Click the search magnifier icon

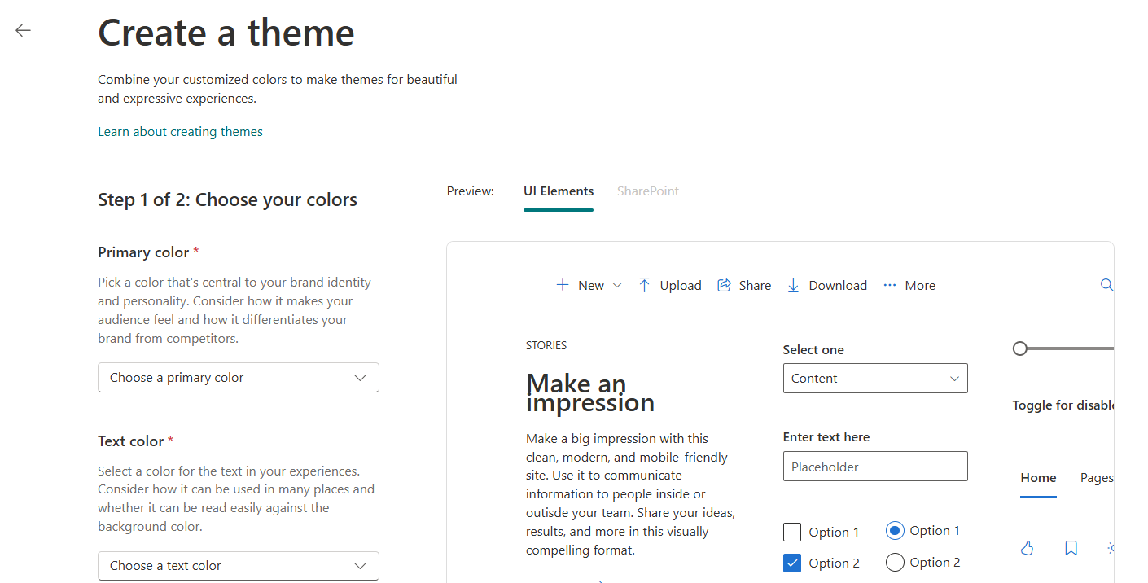[x=1106, y=285]
